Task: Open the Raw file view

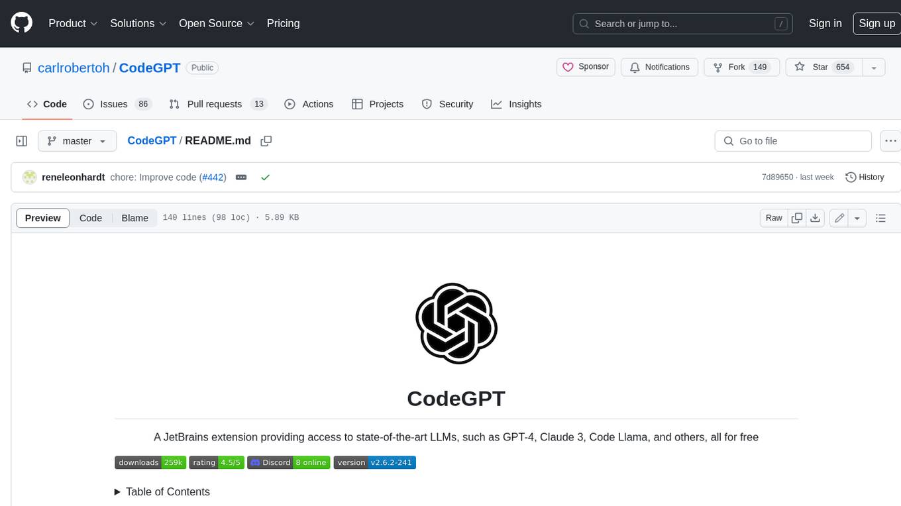Action: pyautogui.click(x=774, y=218)
